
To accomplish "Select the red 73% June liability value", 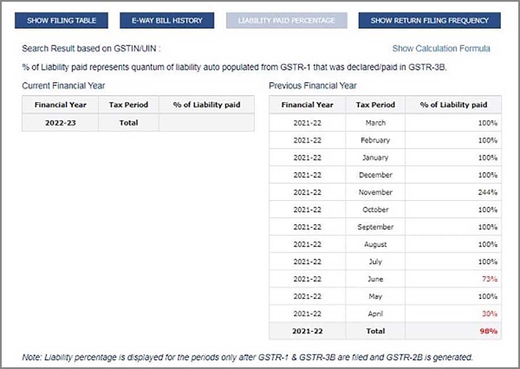I will pos(489,279).
